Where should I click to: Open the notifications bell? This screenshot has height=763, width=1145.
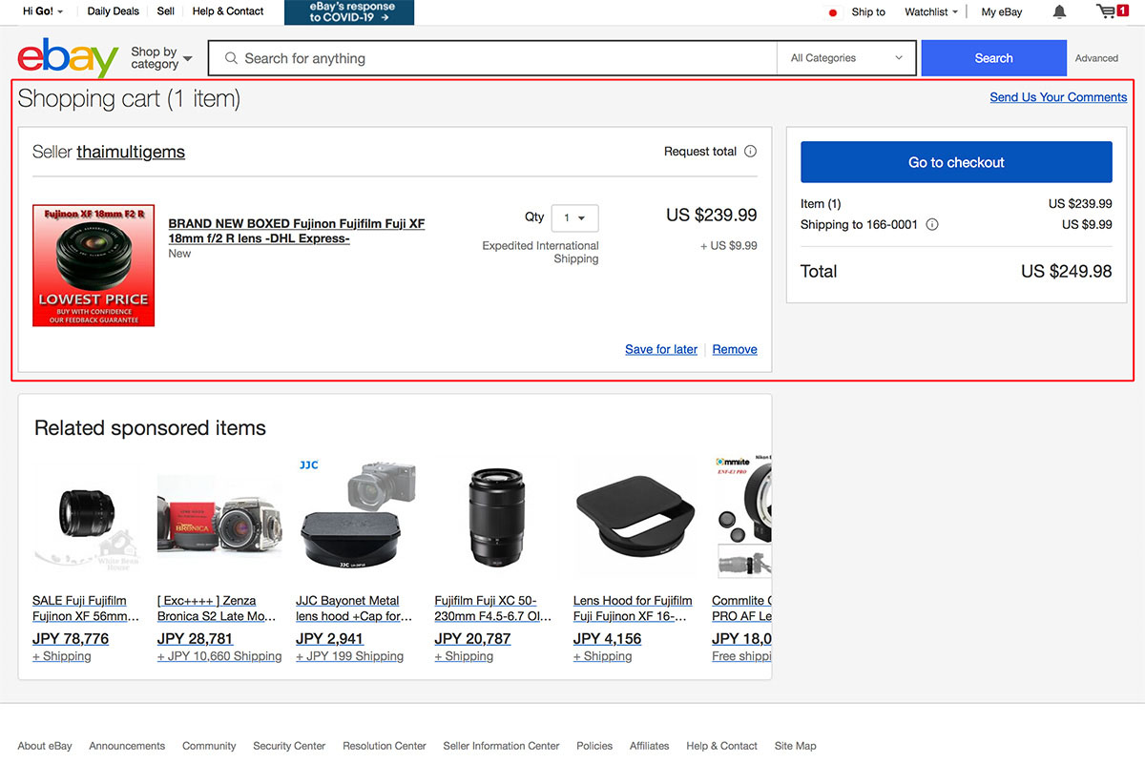point(1059,12)
